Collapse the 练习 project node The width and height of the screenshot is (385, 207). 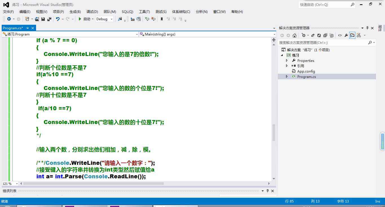[282, 55]
